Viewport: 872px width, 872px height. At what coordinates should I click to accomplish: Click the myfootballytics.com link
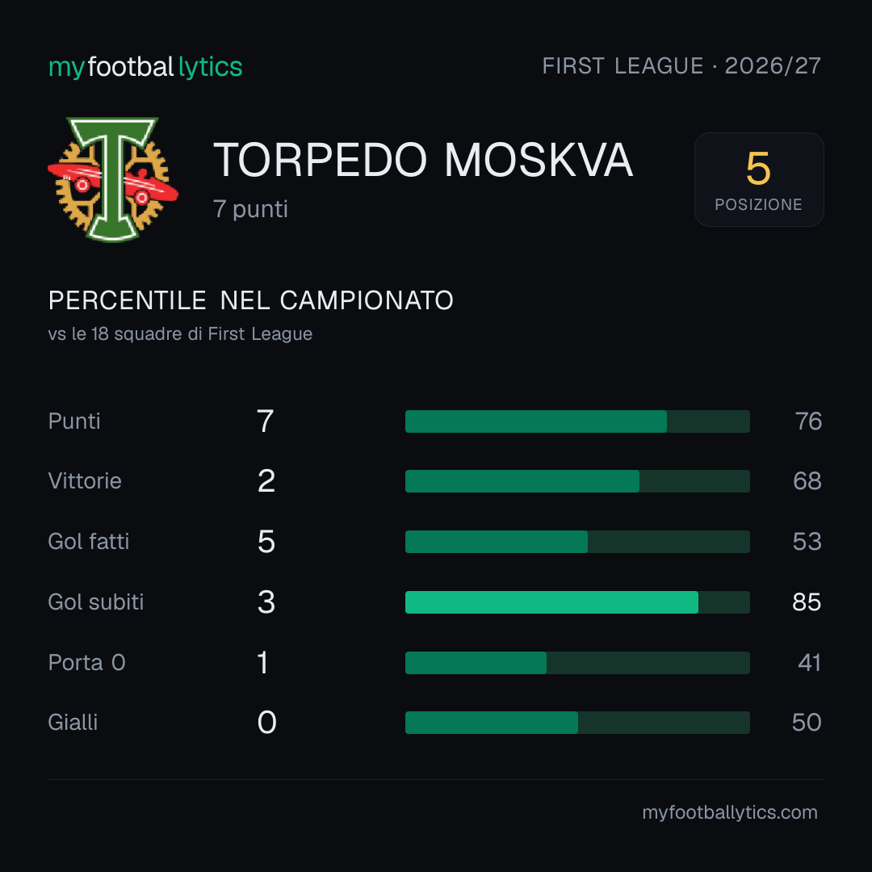click(x=730, y=812)
